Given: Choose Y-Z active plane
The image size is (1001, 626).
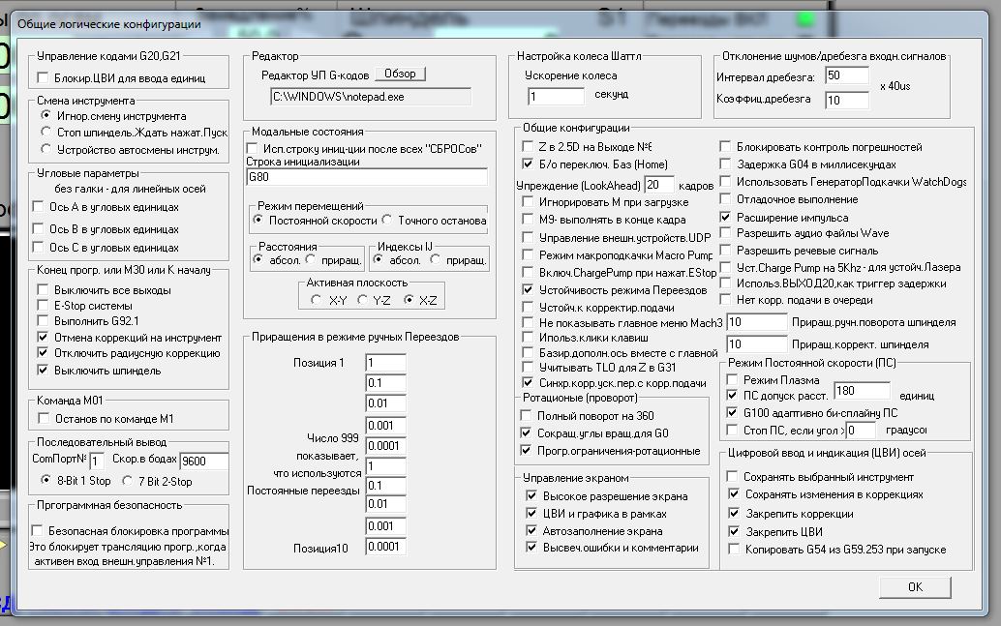Looking at the screenshot, I should click(362, 299).
